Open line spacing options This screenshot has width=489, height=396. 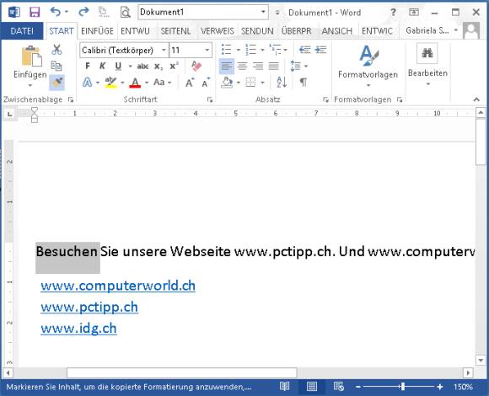pos(296,66)
